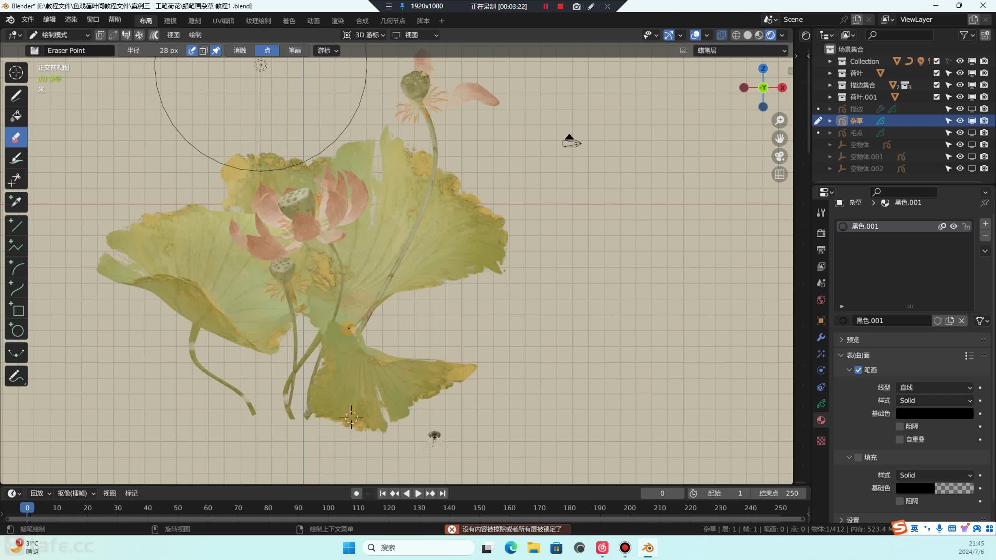Select the 消融 eraser mode button
The height and width of the screenshot is (560, 996).
click(x=240, y=51)
